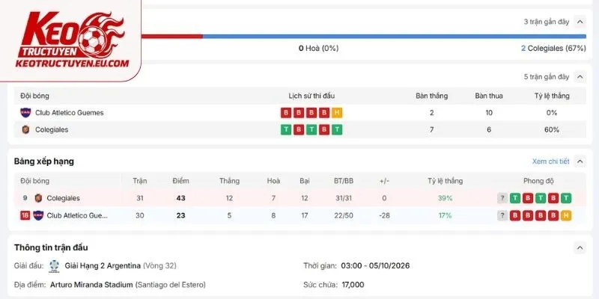Image resolution: width=599 pixels, height=299 pixels.
Task: Open the 'Xem chi tiết' link
Action: coord(550,161)
